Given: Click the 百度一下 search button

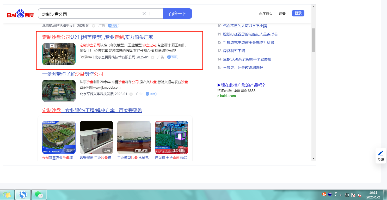Looking at the screenshot, I should 177,14.
